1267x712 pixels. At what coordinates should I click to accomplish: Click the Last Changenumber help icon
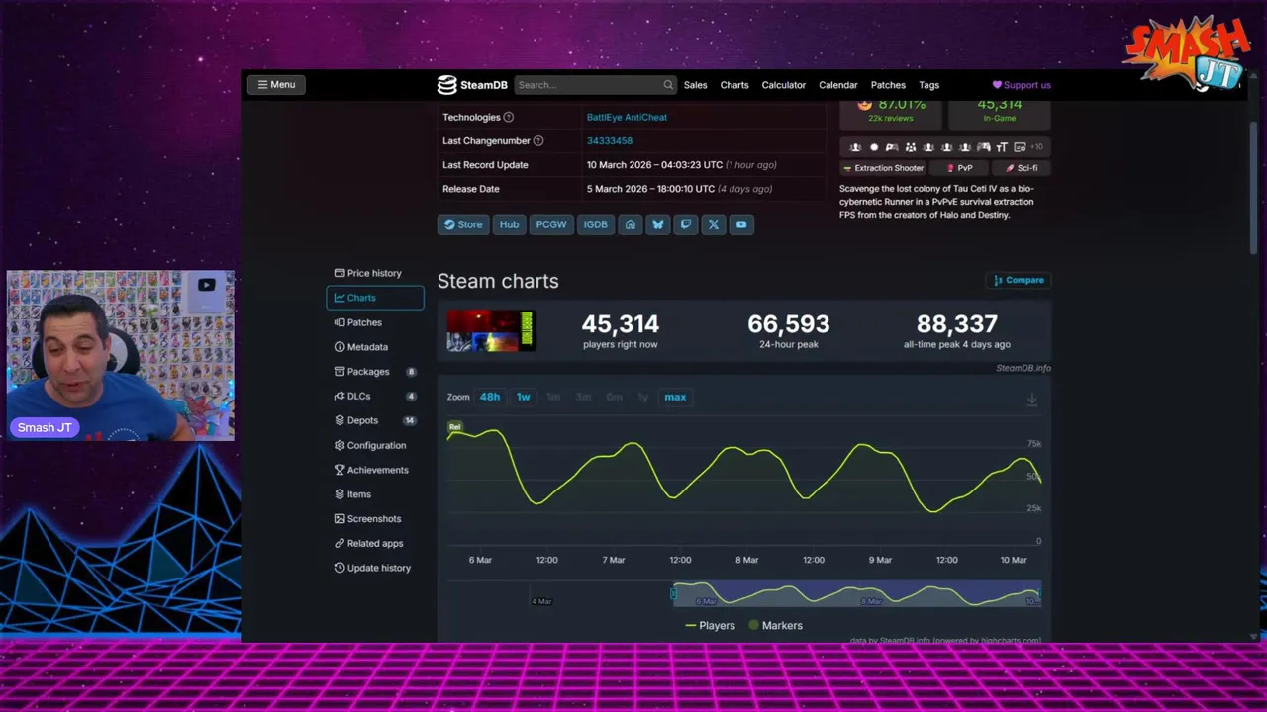click(537, 140)
